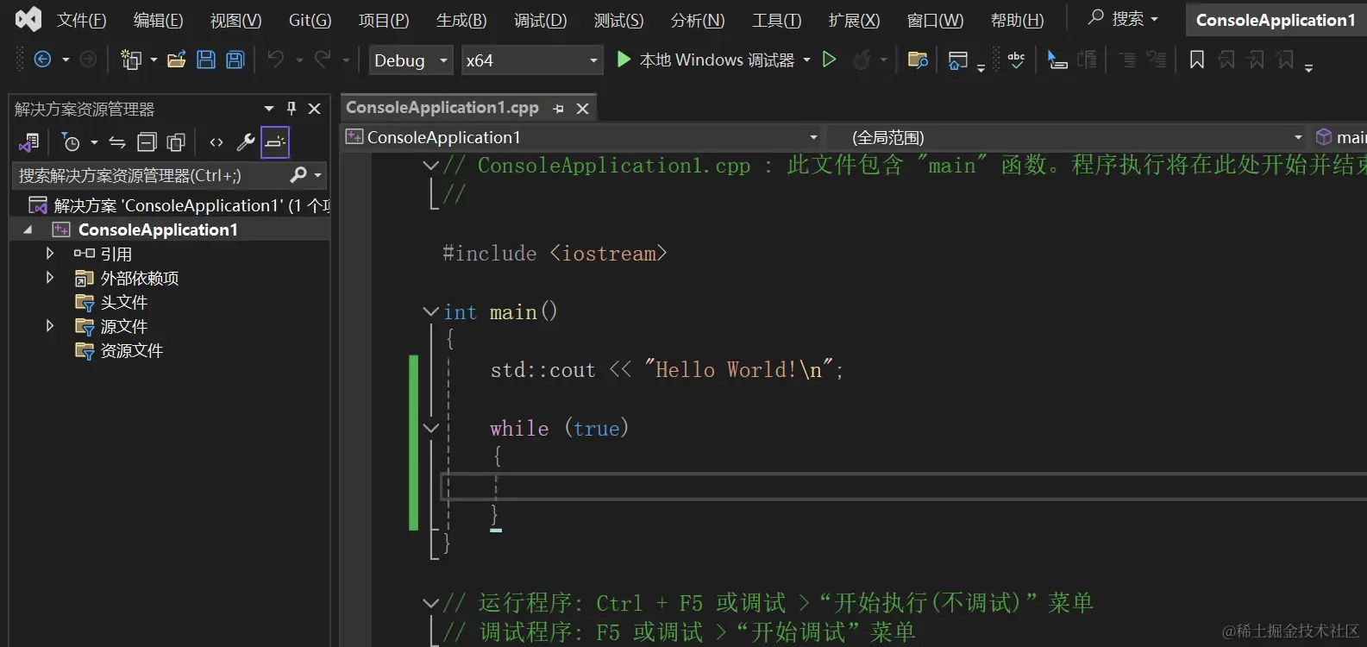Open the 帮助(H) menu
The image size is (1367, 647).
coord(1018,20)
